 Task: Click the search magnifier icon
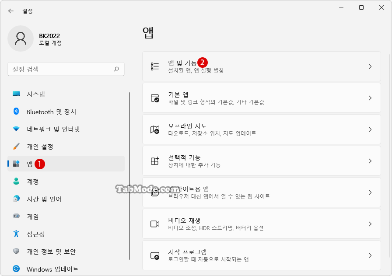tap(116, 69)
